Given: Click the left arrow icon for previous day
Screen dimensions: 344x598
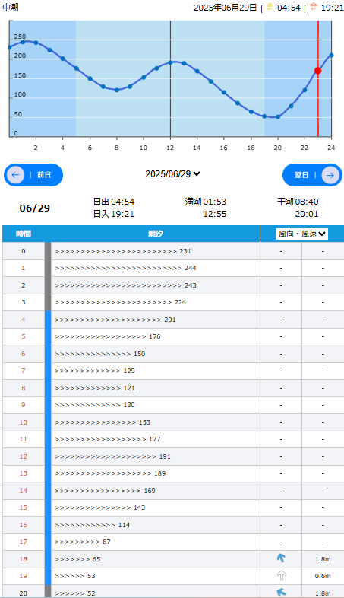Looking at the screenshot, I should coord(16,175).
